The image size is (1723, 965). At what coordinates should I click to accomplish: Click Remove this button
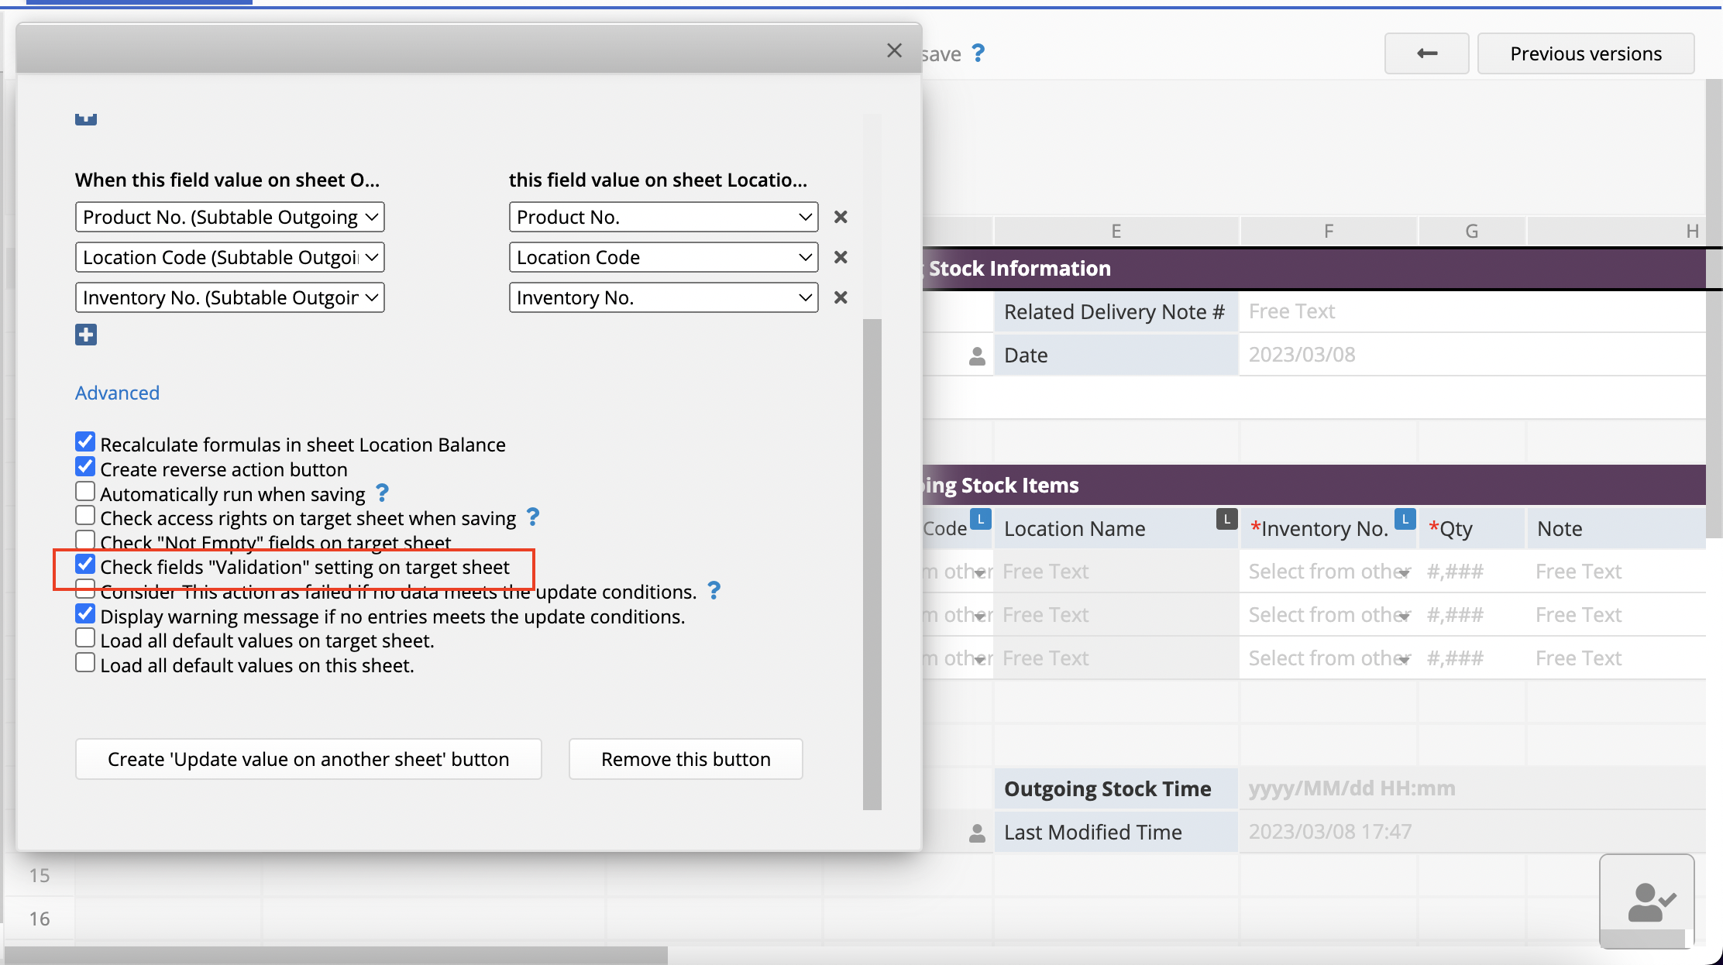686,759
